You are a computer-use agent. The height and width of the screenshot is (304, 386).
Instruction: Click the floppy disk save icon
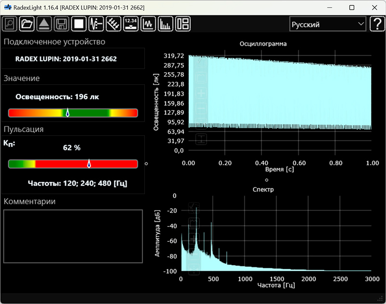(61, 24)
